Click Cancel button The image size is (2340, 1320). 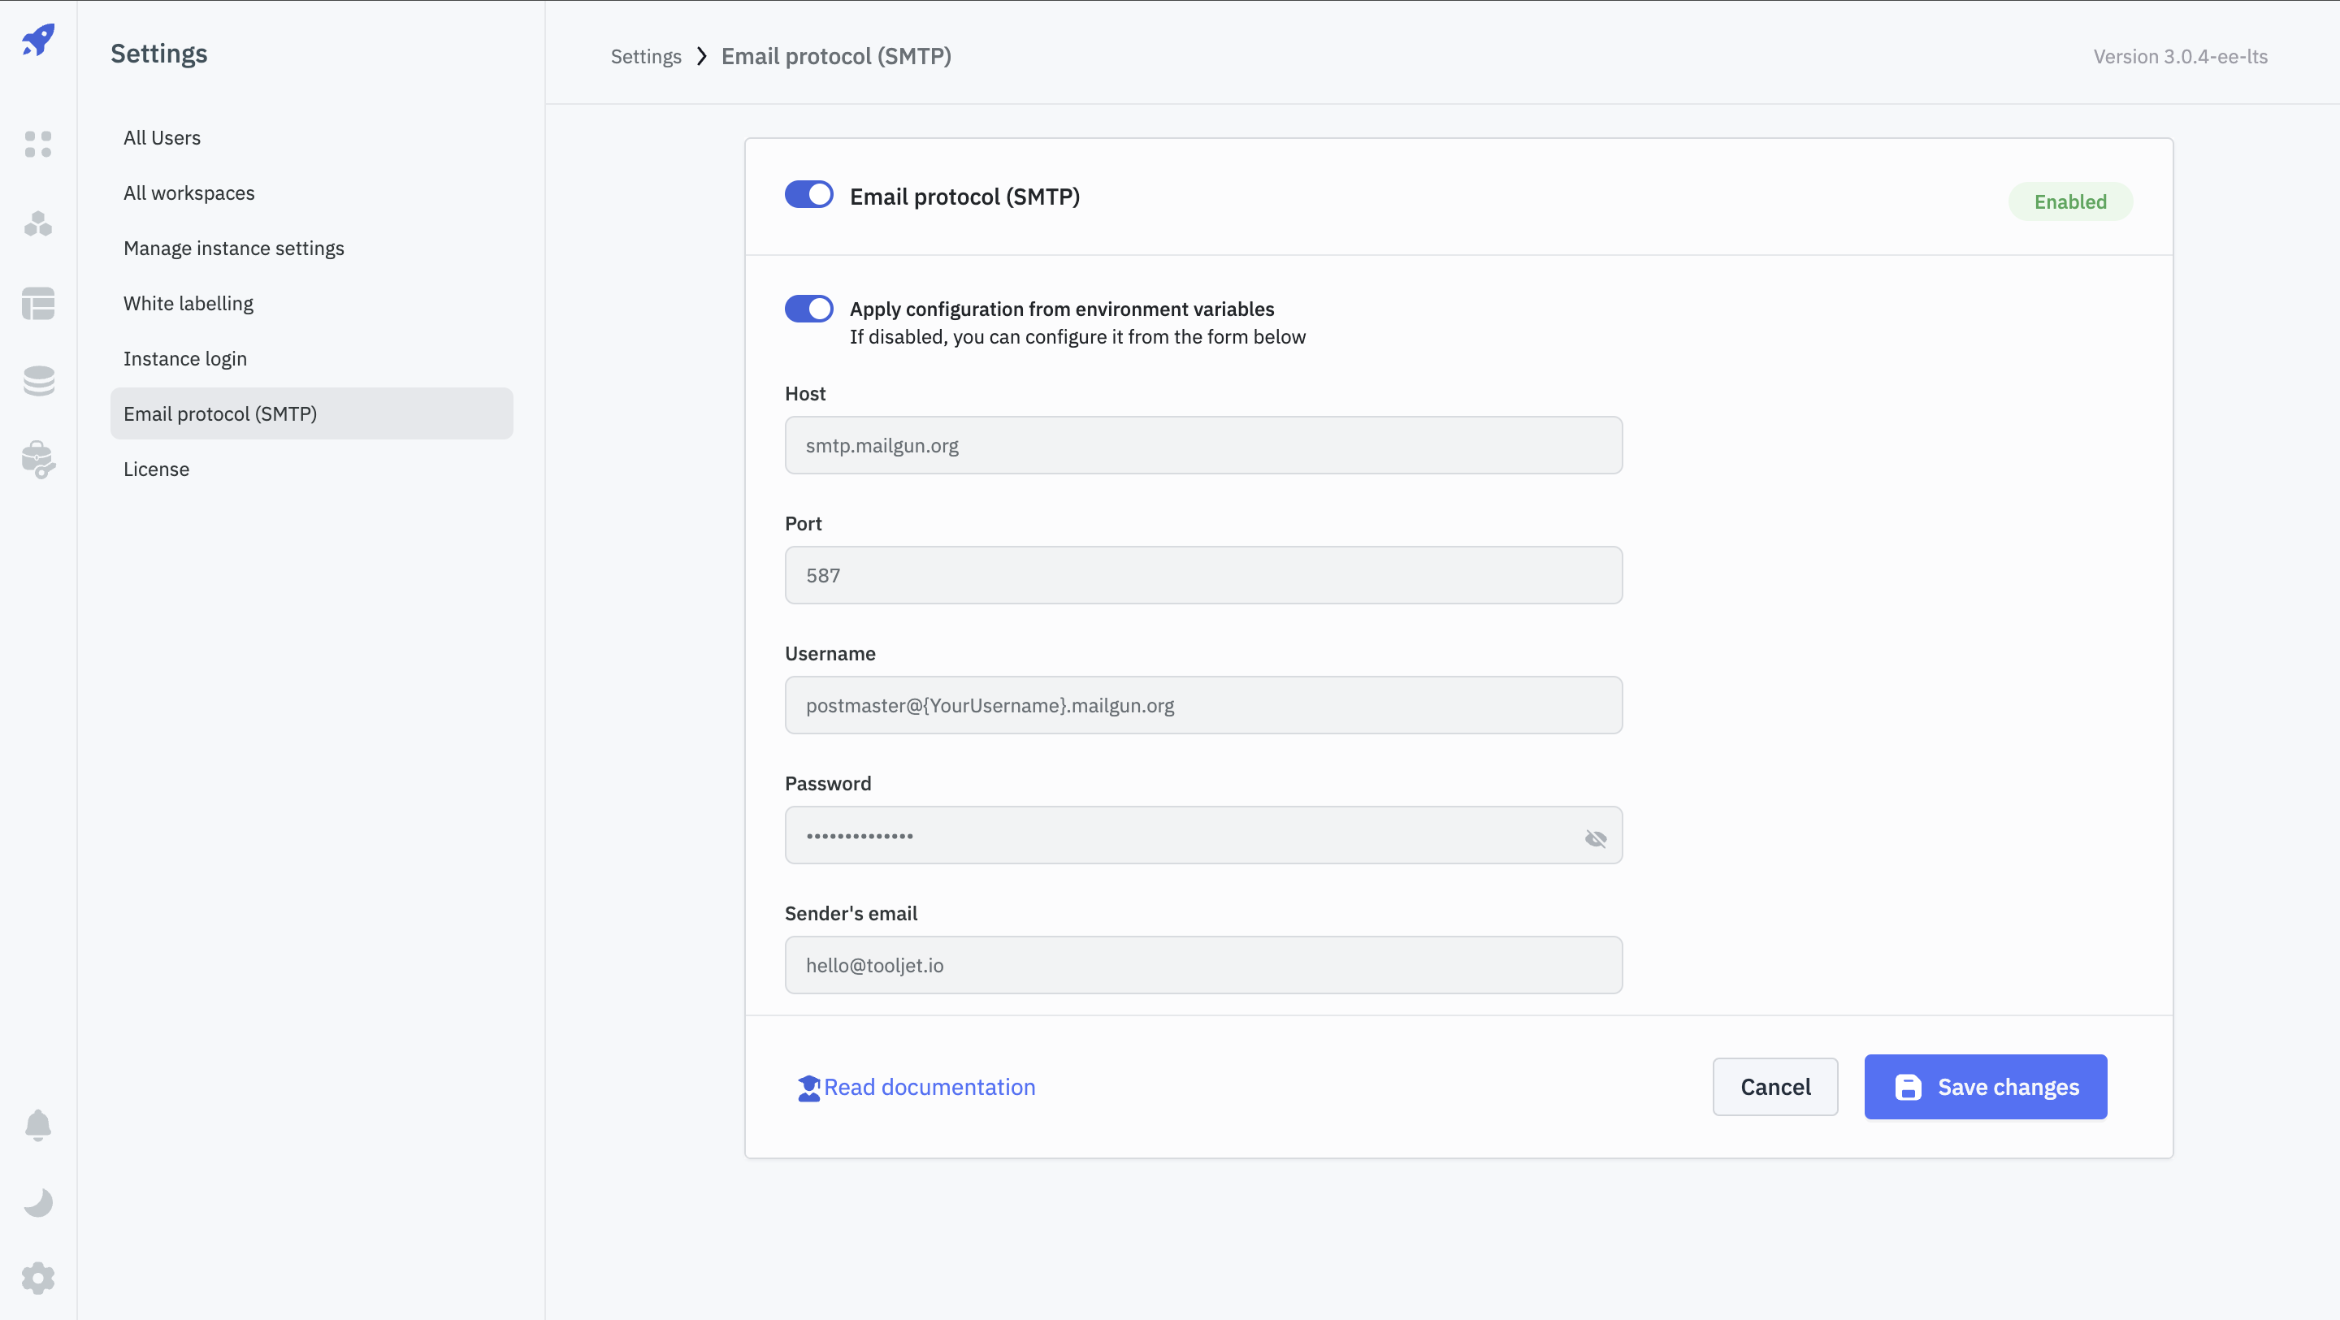coord(1776,1087)
